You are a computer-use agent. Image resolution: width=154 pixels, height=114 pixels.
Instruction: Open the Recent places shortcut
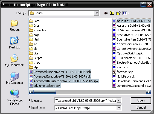14,26
